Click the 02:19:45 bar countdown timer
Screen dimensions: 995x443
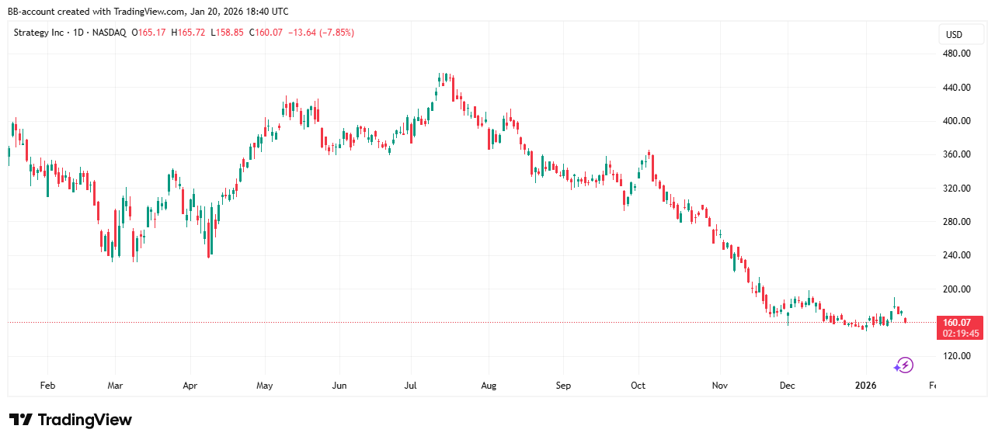[x=961, y=333]
